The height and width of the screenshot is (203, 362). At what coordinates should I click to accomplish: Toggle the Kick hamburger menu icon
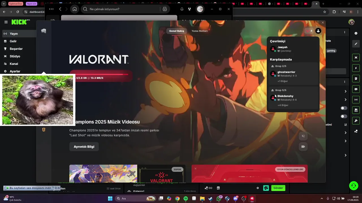(6, 22)
